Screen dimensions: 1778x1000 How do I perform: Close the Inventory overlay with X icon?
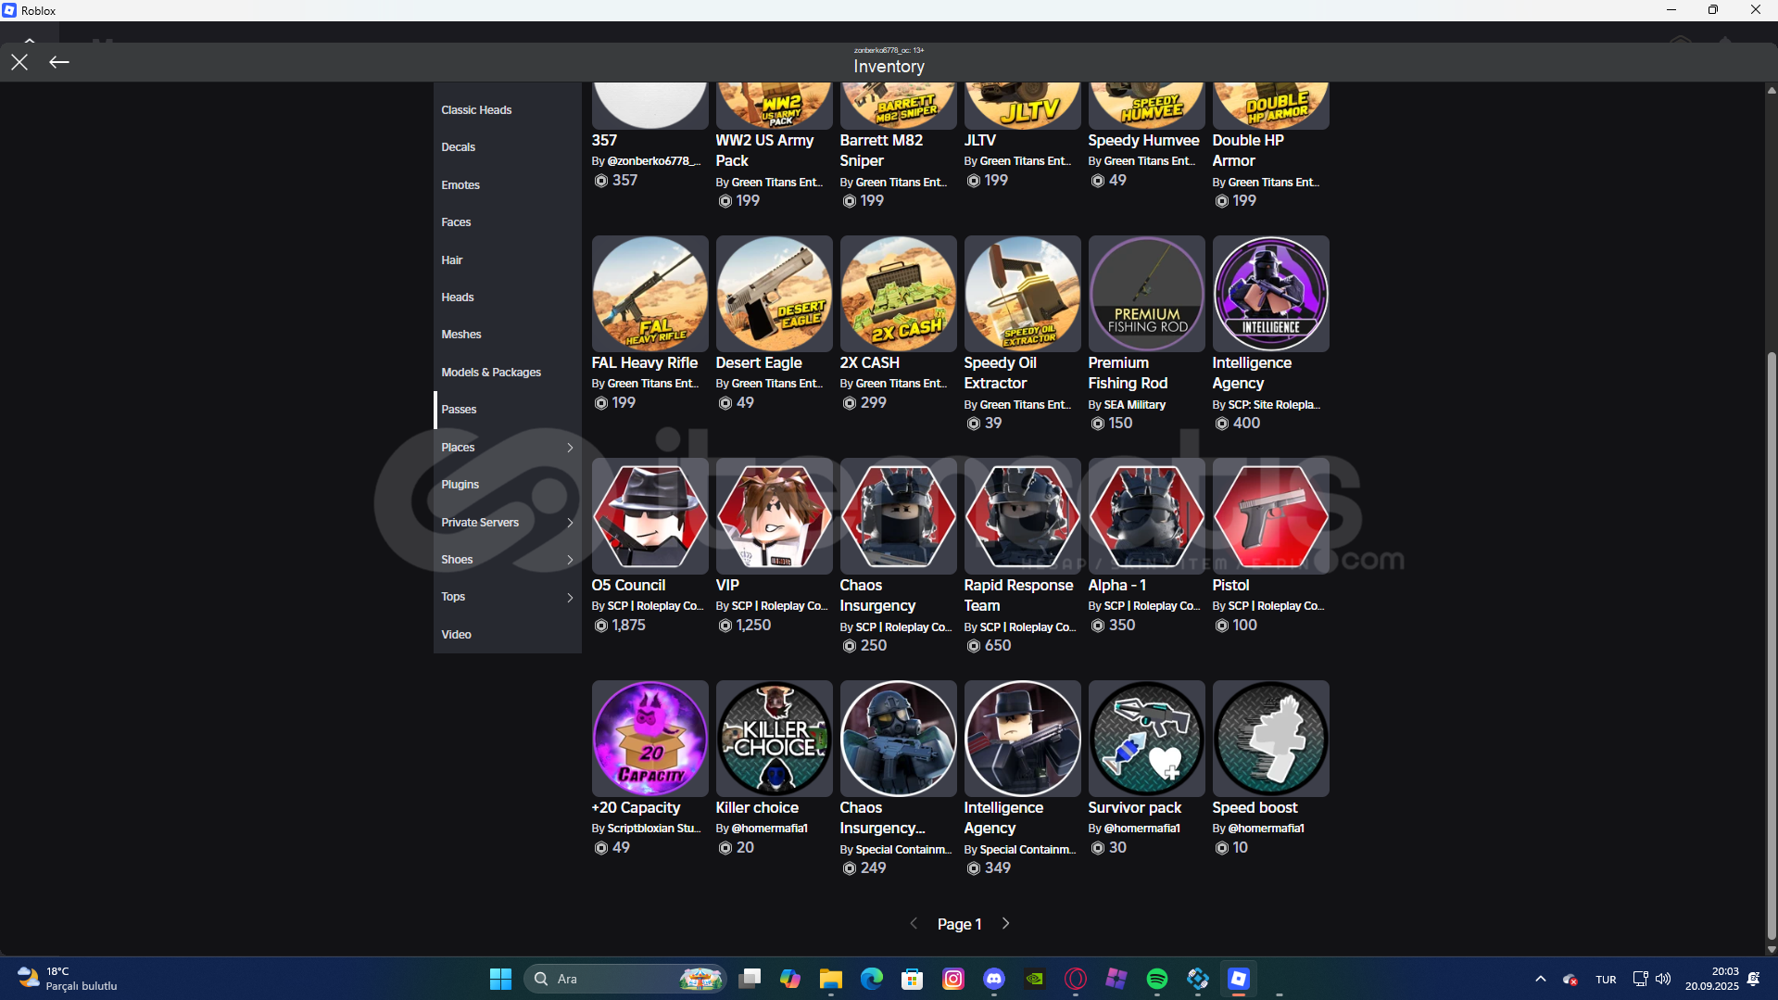[x=19, y=62]
